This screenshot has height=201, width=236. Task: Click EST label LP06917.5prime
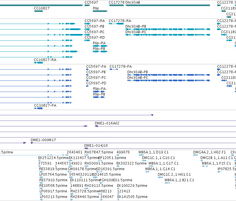(53, 191)
